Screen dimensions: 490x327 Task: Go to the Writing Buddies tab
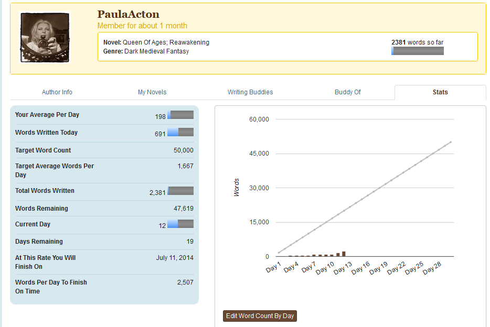pyautogui.click(x=250, y=92)
